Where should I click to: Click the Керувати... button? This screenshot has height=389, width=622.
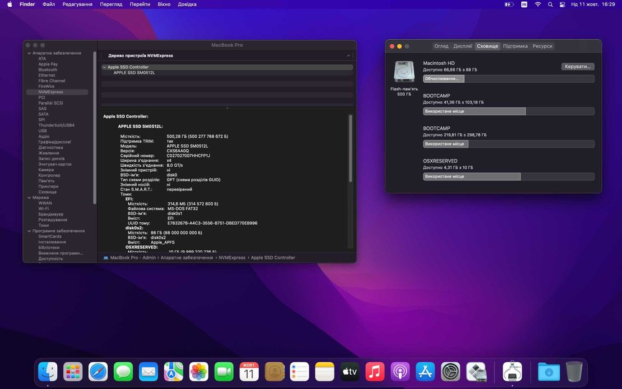578,67
